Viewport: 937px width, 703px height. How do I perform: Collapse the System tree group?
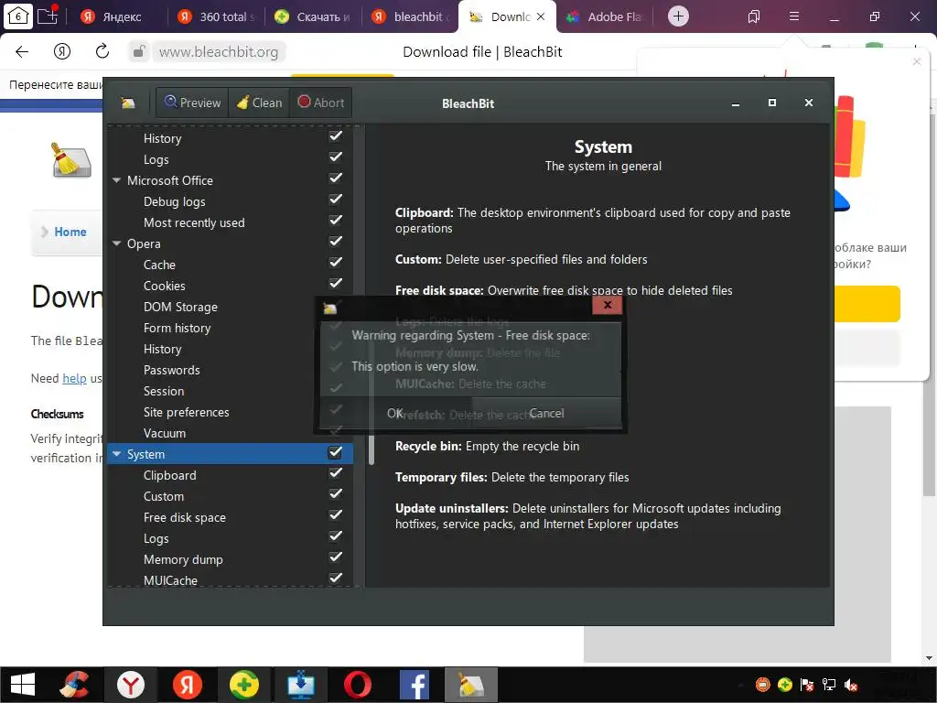pos(116,454)
